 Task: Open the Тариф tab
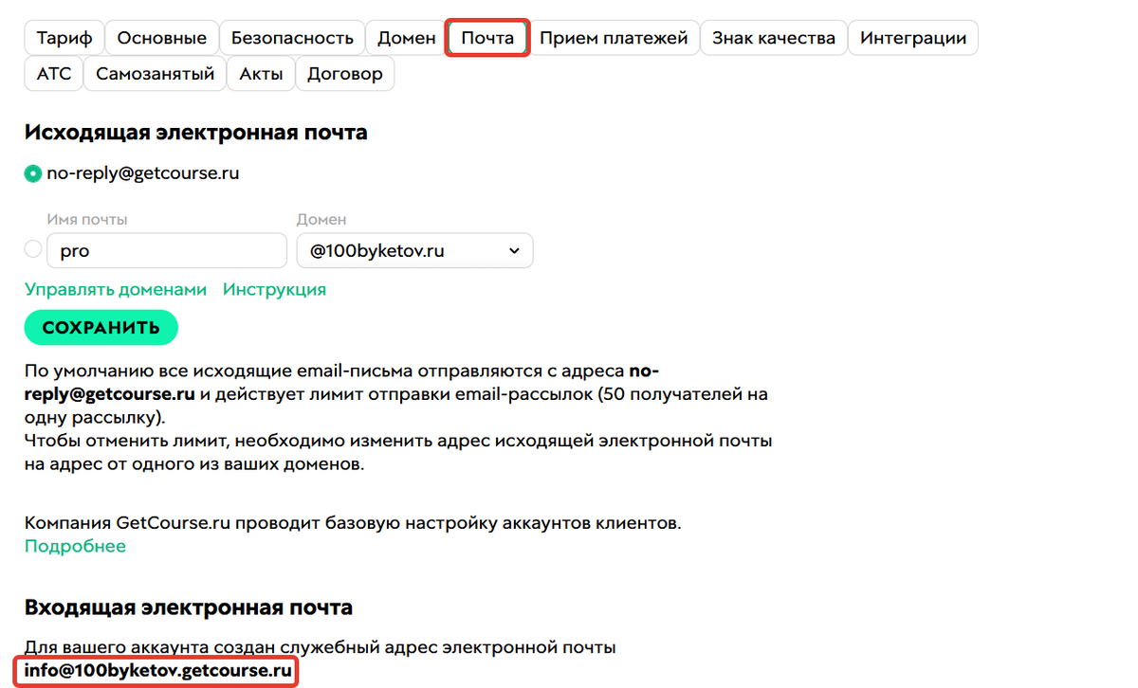64,39
